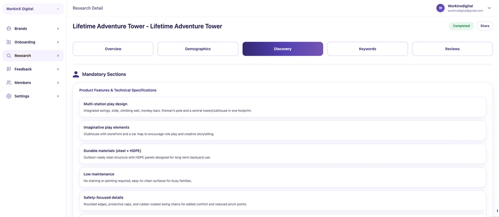Expand the Brands menu chevron

tap(58, 29)
